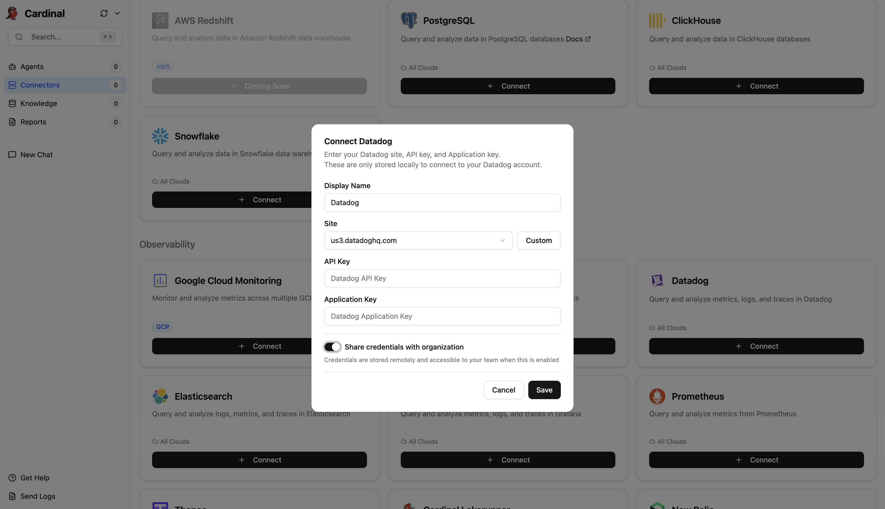Save the Datadog connection
885x509 pixels.
coord(544,390)
